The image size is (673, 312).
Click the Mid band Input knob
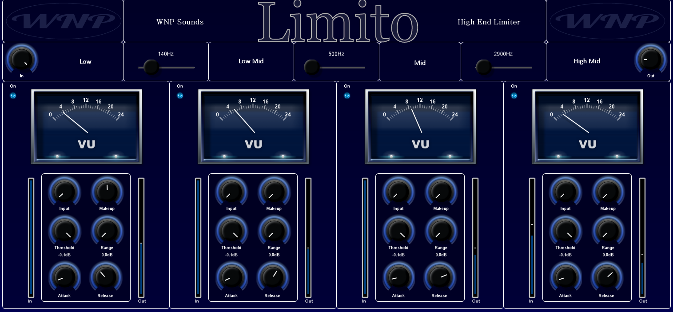[x=398, y=191]
